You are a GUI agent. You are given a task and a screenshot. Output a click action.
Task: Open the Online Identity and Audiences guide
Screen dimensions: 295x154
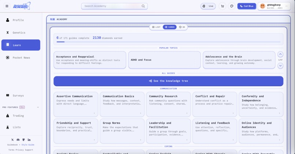(x=261, y=131)
